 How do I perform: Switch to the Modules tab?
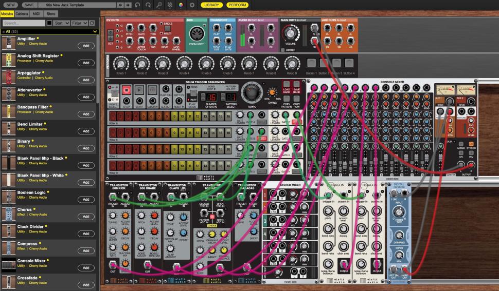(x=7, y=14)
